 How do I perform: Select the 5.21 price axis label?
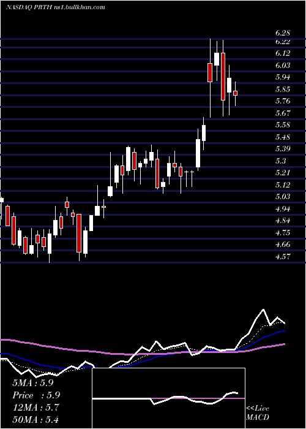click(x=283, y=173)
